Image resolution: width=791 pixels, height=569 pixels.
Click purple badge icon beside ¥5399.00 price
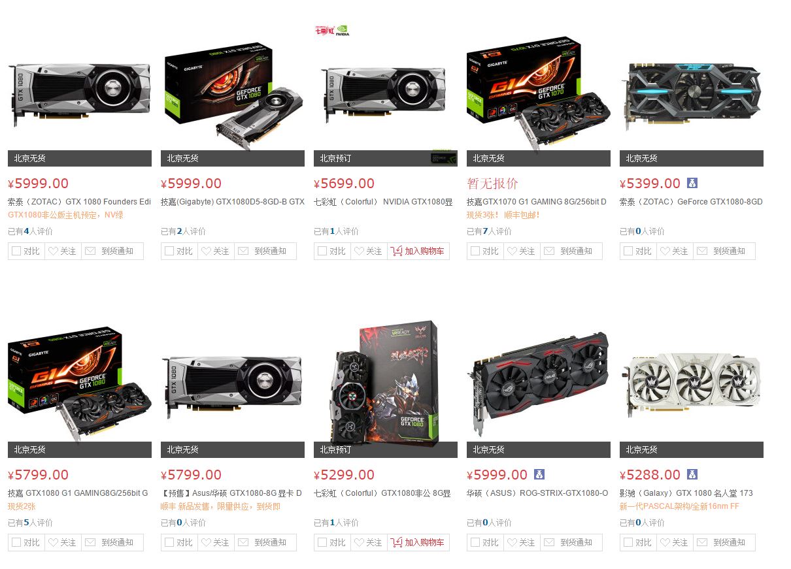click(692, 183)
